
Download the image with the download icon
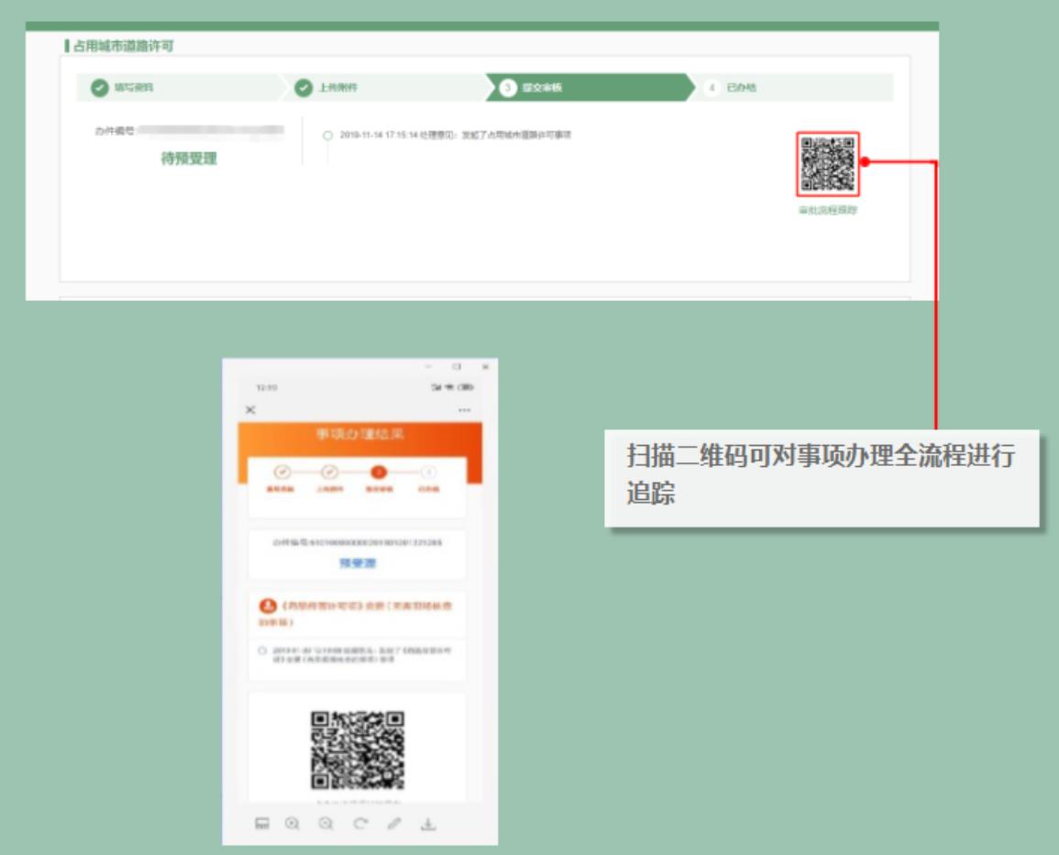pos(428,823)
